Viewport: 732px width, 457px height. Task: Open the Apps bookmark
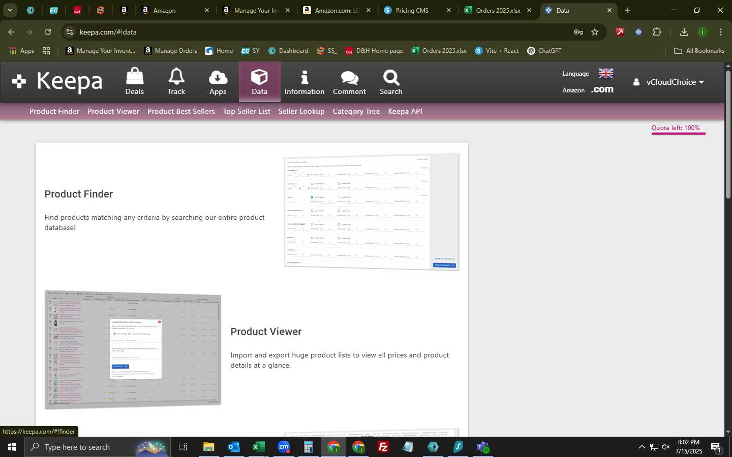22,51
